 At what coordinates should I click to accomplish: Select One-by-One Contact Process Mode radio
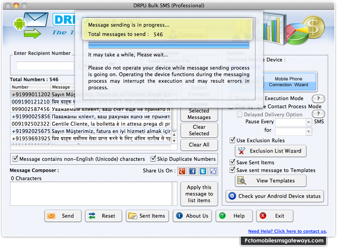point(231,106)
